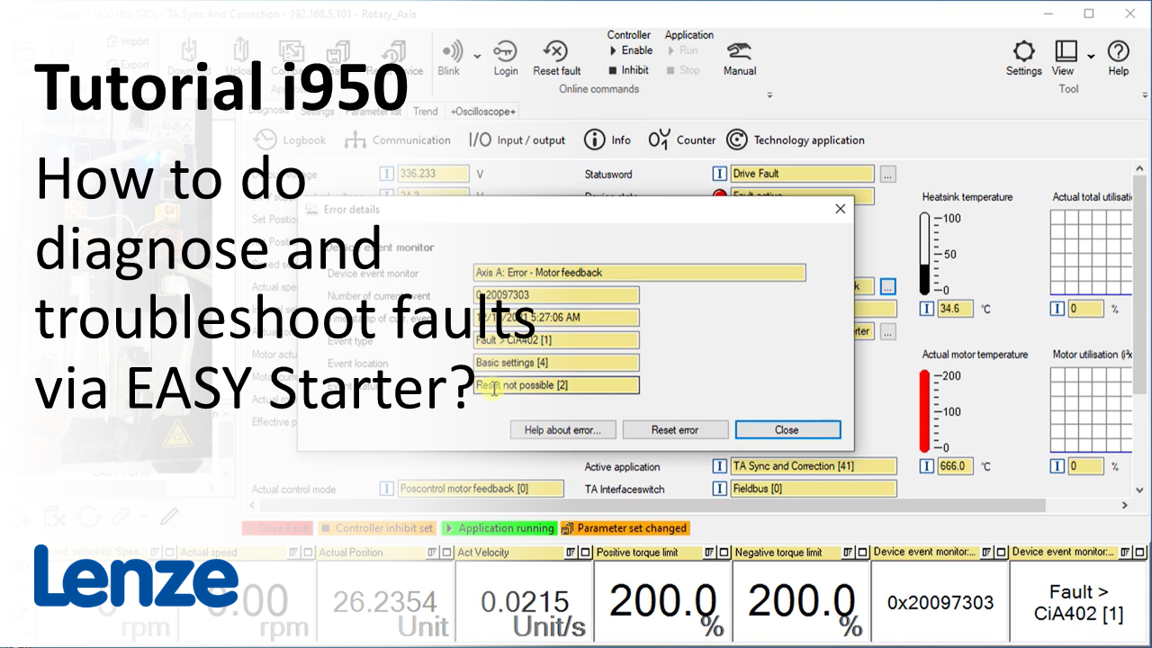Image resolution: width=1152 pixels, height=648 pixels.
Task: Open Manual control mode
Action: (738, 54)
